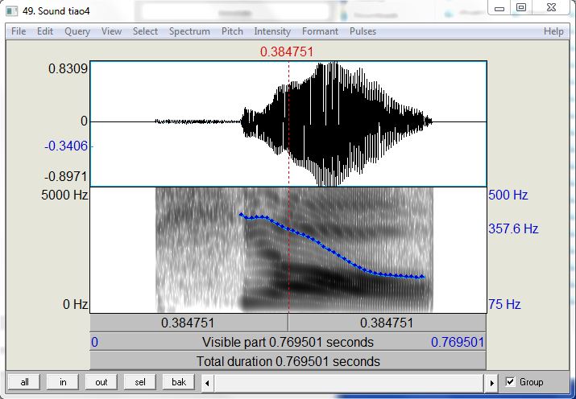Viewport: 576px width, 399px height.
Task: Open the File menu
Action: click(19, 31)
